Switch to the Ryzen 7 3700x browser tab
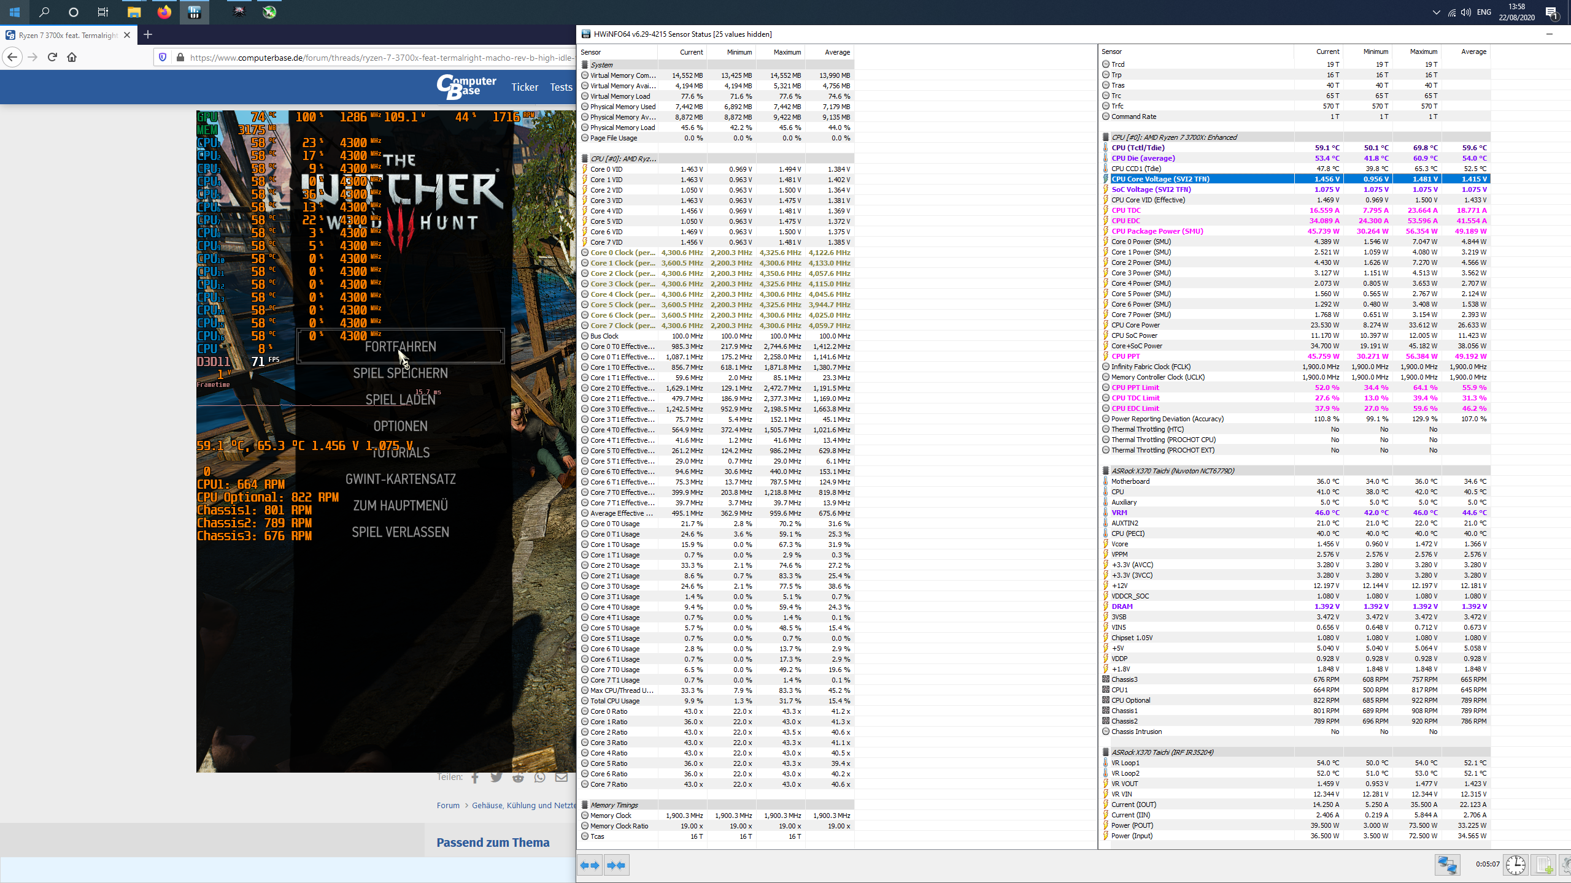The image size is (1571, 883). 68,35
